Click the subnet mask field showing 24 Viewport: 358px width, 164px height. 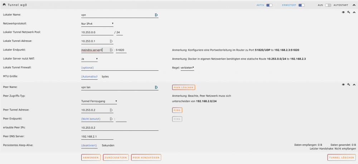(x=120, y=33)
